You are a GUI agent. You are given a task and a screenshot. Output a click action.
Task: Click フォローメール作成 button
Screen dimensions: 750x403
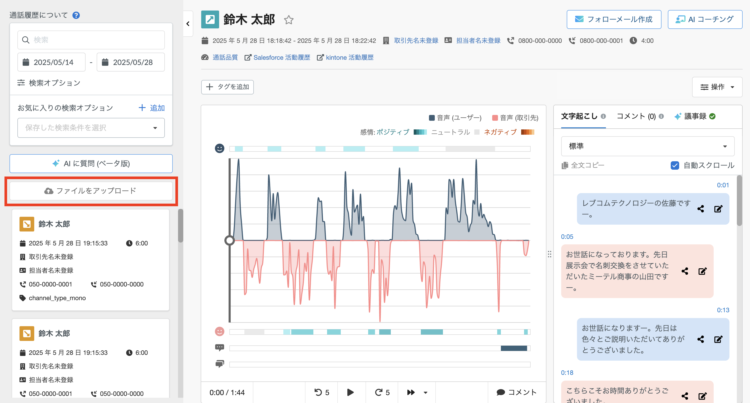click(614, 19)
